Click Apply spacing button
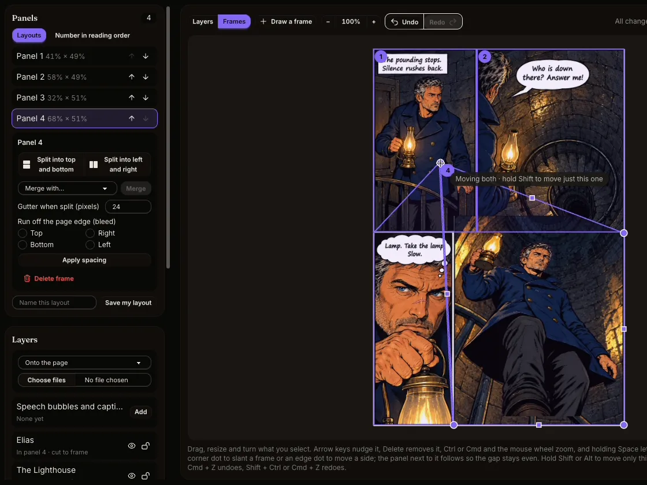Viewport: 647px width, 485px height. [x=84, y=260]
